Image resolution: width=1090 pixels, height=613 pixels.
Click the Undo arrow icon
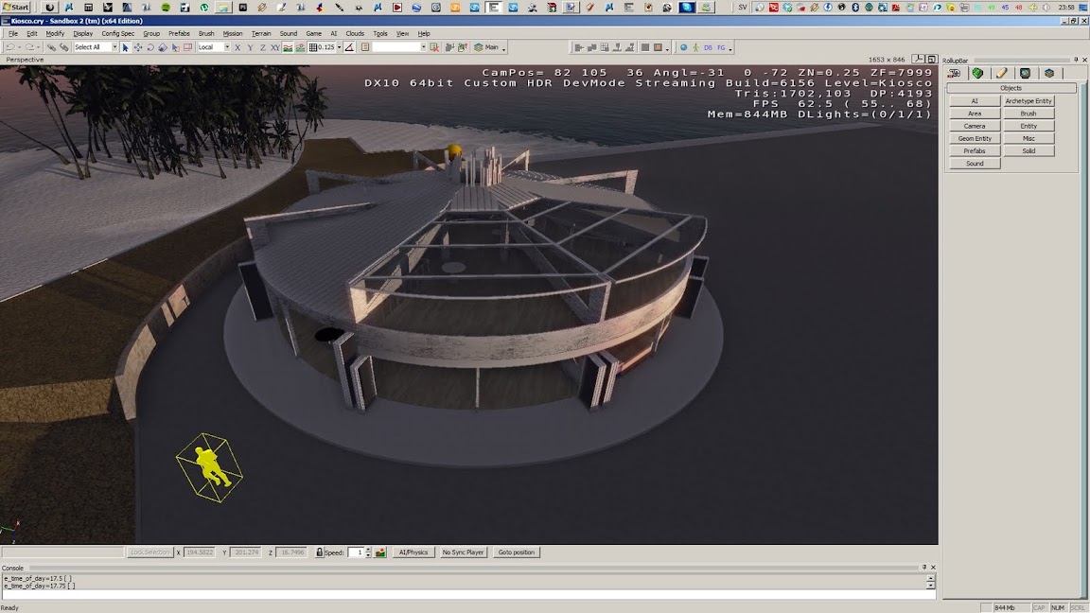pyautogui.click(x=10, y=47)
